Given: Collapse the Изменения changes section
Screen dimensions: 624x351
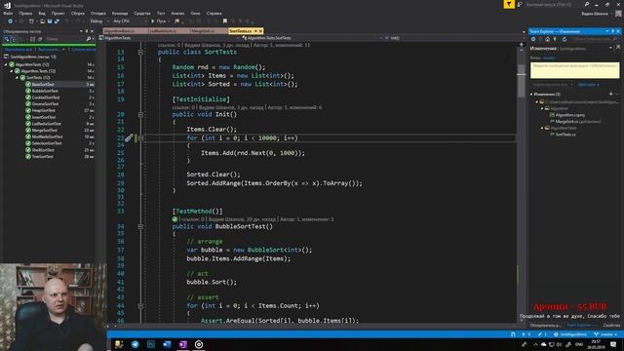Looking at the screenshot, I should (x=531, y=95).
